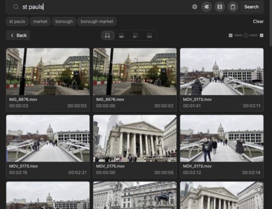
Task: Select the horse statue clip thumbnail
Action: [x=135, y=195]
